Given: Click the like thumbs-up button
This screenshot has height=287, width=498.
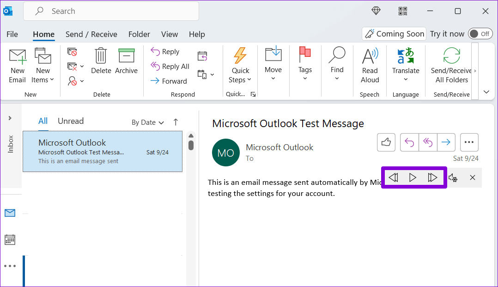Looking at the screenshot, I should click(386, 142).
